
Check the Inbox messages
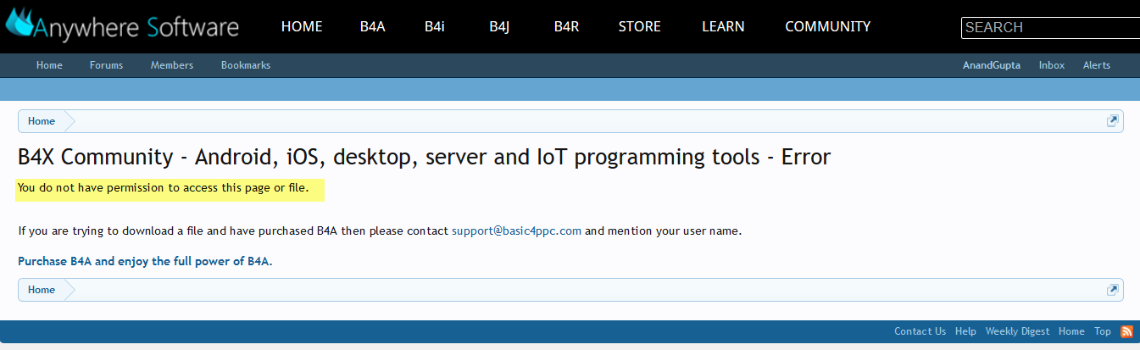[x=1052, y=65]
